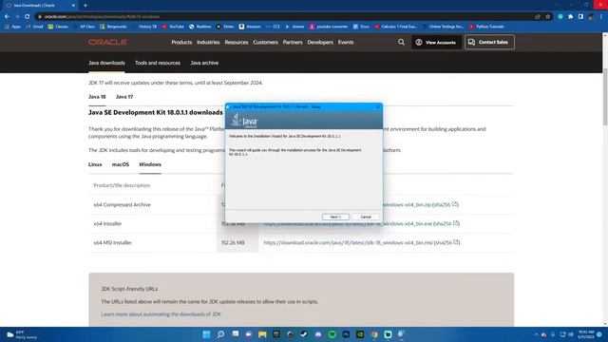
Task: Switch to the Java 17 tab
Action: pyautogui.click(x=124, y=97)
